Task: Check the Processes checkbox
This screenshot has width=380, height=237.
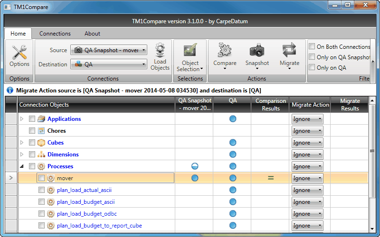Action: click(x=32, y=166)
